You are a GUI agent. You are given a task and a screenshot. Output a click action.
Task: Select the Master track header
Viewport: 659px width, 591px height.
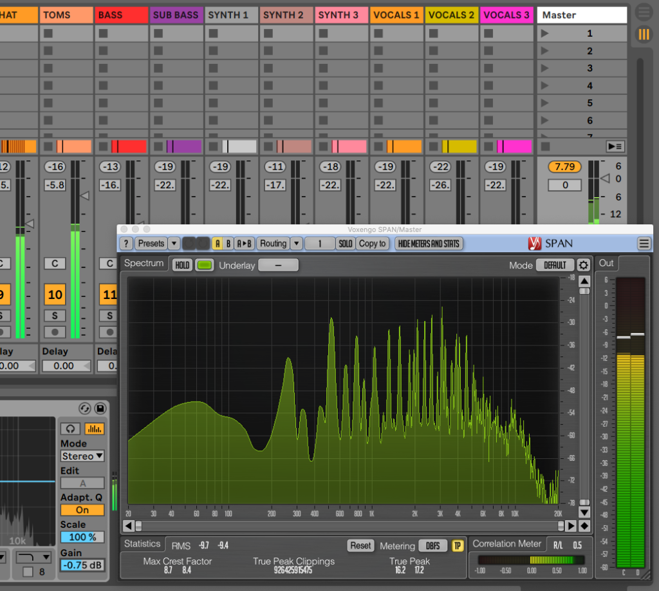click(x=582, y=15)
